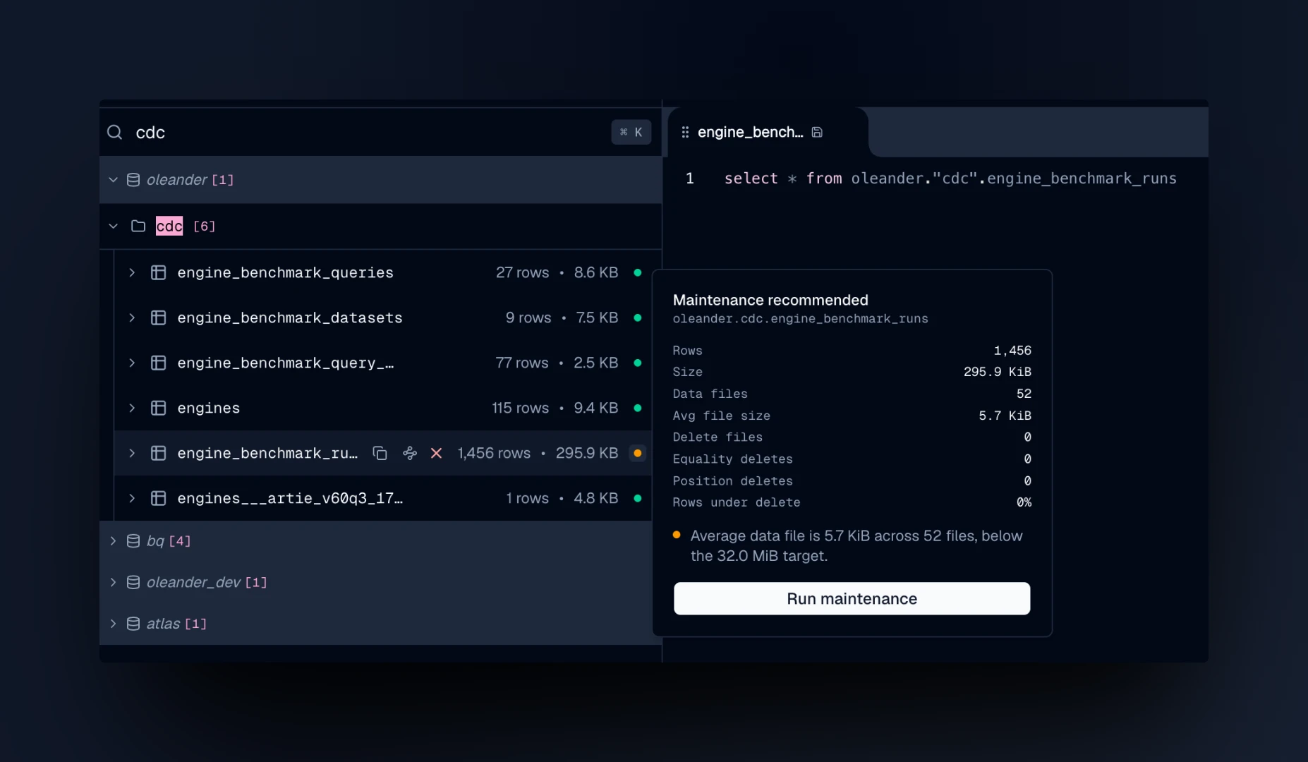Click the oleander database icon
The image size is (1308, 762).
pyautogui.click(x=133, y=180)
